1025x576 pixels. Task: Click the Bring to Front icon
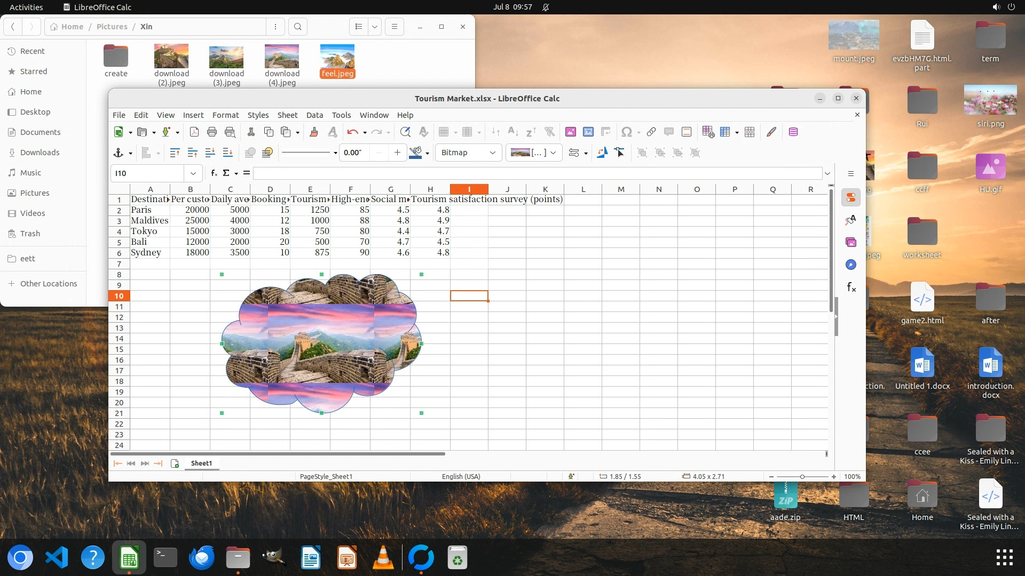click(175, 153)
